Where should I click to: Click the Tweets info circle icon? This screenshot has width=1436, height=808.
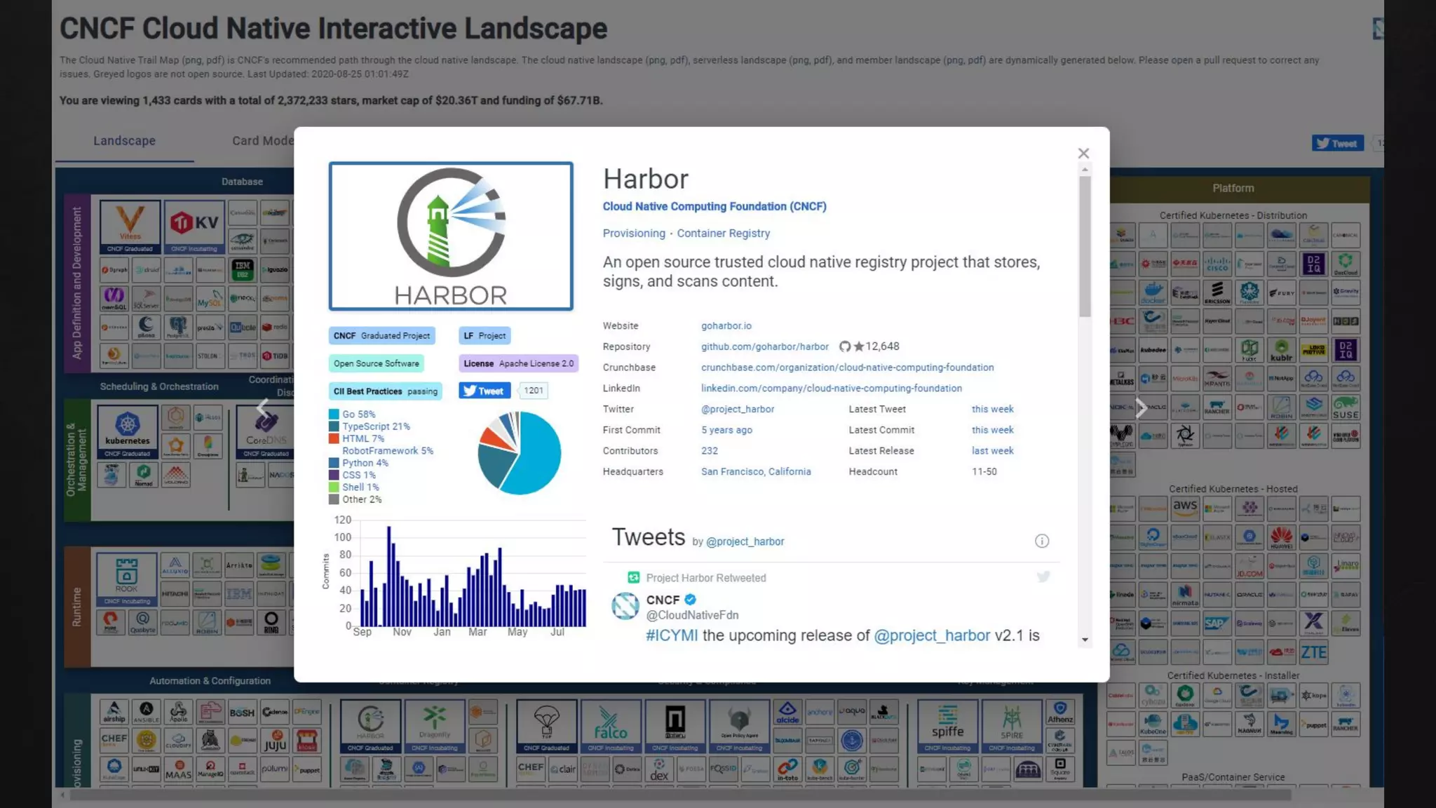1041,541
